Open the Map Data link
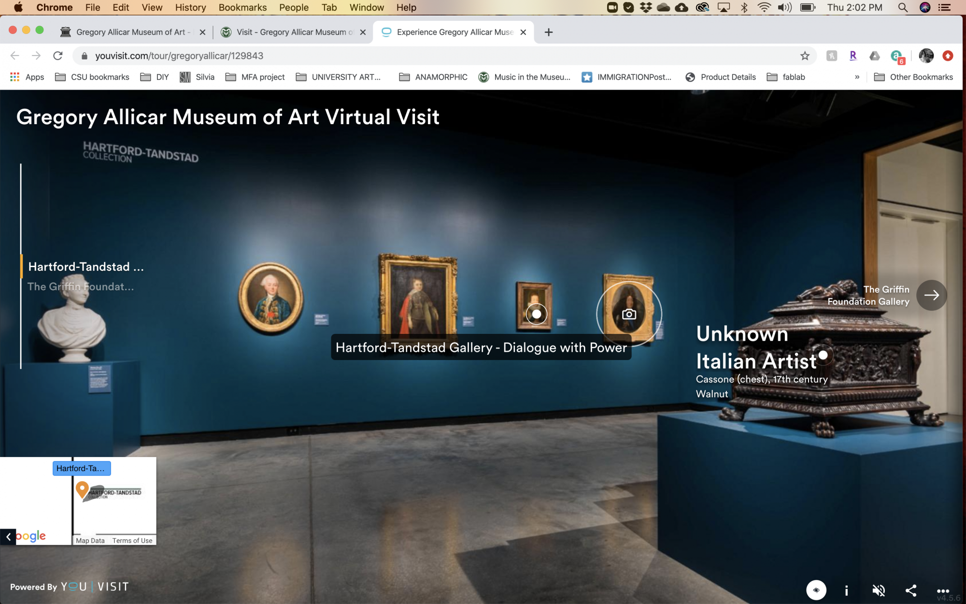This screenshot has height=604, width=966. pyautogui.click(x=90, y=541)
